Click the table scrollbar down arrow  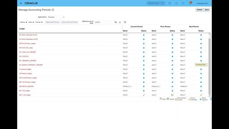(x=209, y=96)
